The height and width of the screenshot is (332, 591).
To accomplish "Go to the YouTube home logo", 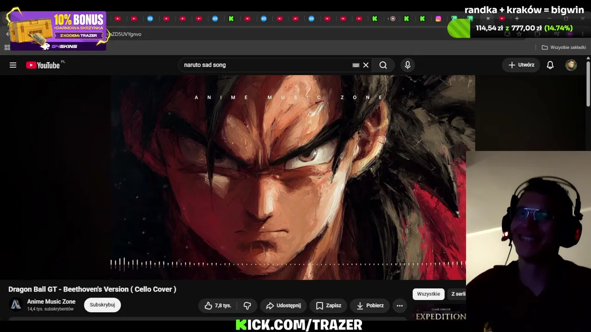I will coord(43,65).
